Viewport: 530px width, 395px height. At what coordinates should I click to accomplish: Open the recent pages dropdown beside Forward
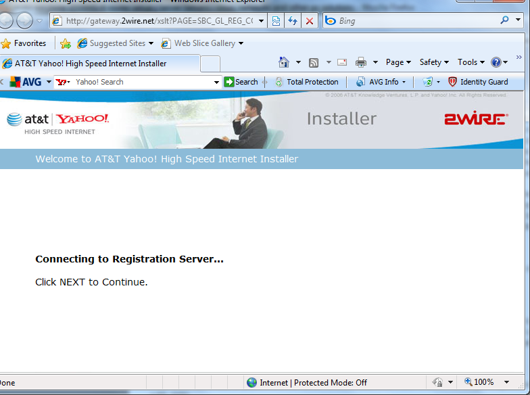point(39,21)
